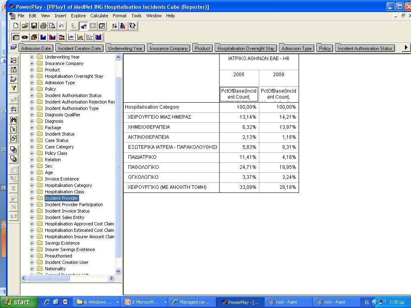Image resolution: width=411 pixels, height=308 pixels.
Task: Expand the Insurance Company folder node
Action: click(32, 63)
